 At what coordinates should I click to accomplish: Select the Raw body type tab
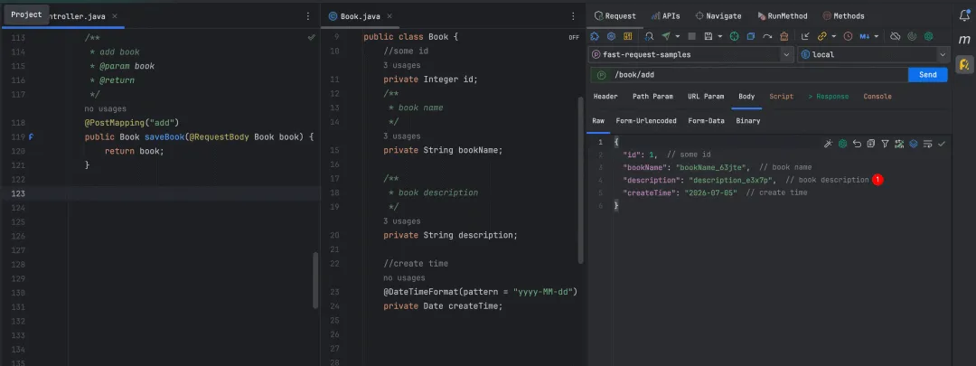coord(598,121)
